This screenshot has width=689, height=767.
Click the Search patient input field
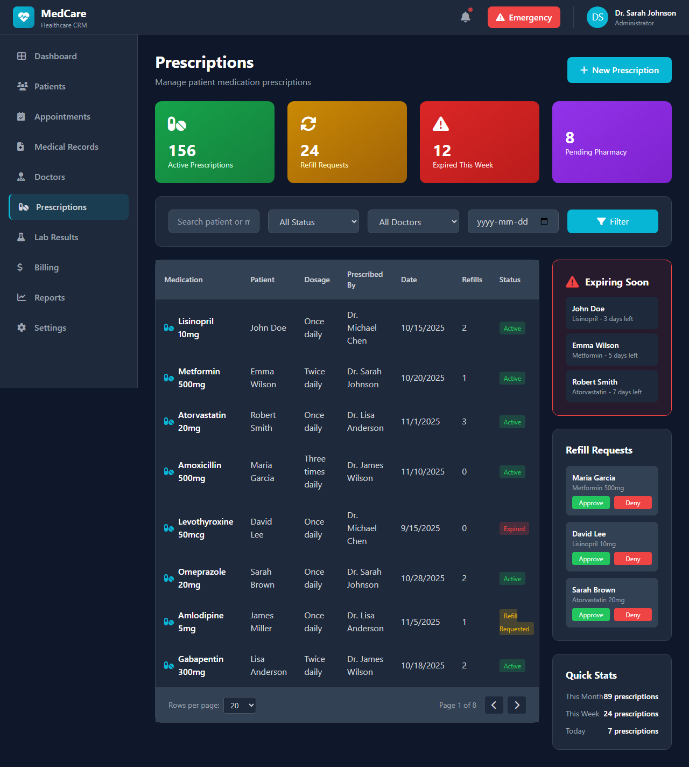pyautogui.click(x=214, y=221)
